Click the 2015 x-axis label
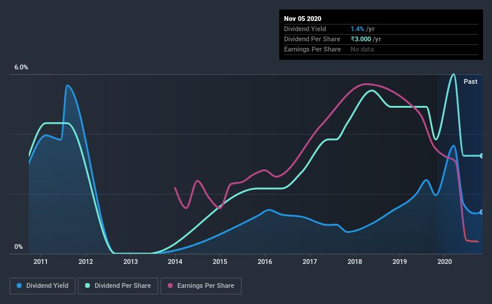This screenshot has height=304, width=492. 220,262
